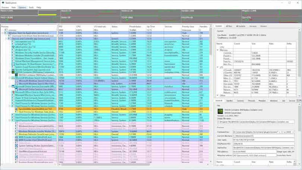Click the Image file name path field
The width and height of the screenshot is (302, 170).
click(x=256, y=122)
